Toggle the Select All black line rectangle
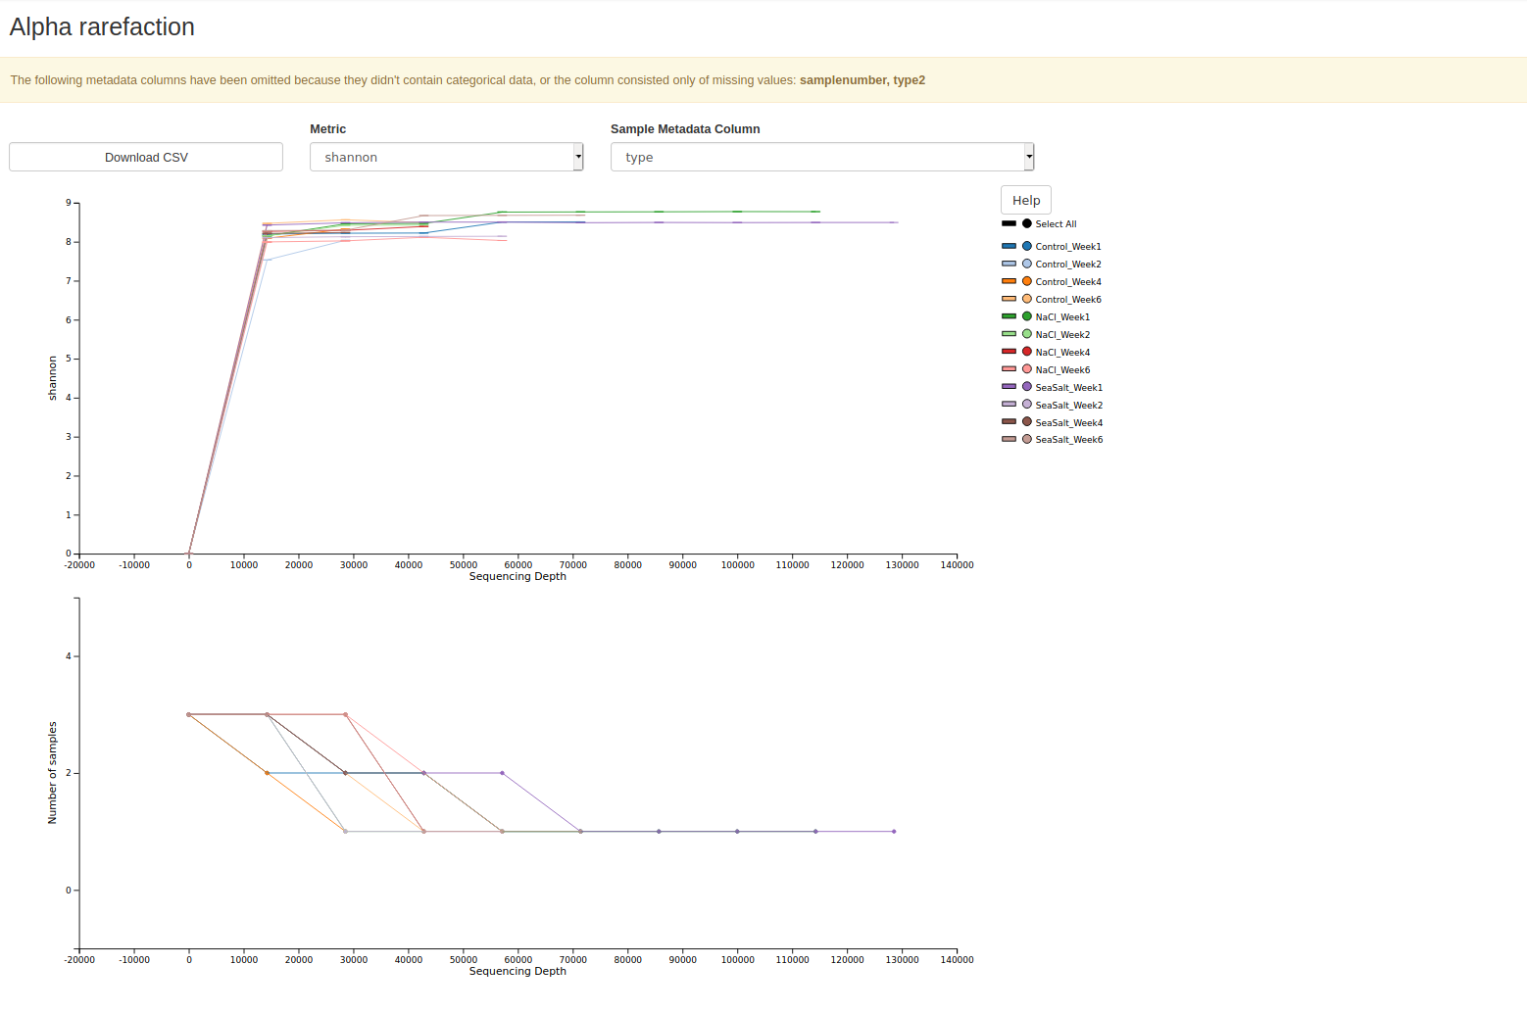This screenshot has height=1013, width=1527. click(x=1009, y=223)
